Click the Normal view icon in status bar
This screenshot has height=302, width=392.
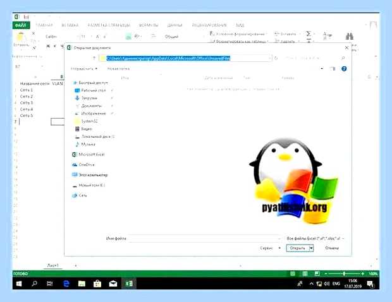293,274
